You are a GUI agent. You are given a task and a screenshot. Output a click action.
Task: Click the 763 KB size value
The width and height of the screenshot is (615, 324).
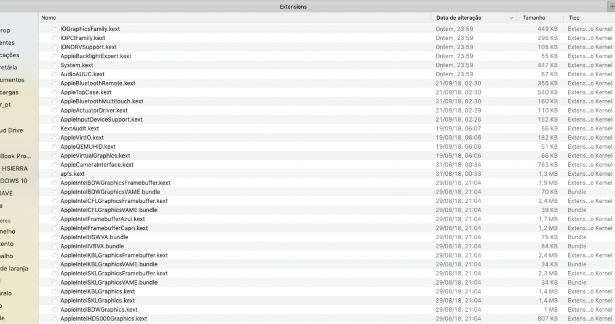(x=547, y=164)
